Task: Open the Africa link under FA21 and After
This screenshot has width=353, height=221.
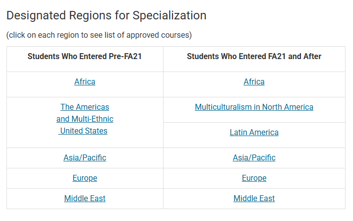Action: point(254,82)
